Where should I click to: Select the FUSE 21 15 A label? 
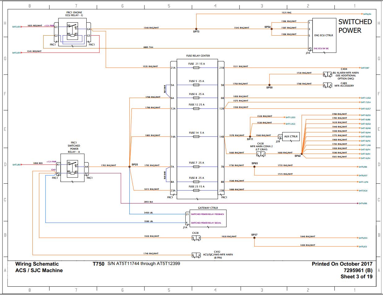196,64
